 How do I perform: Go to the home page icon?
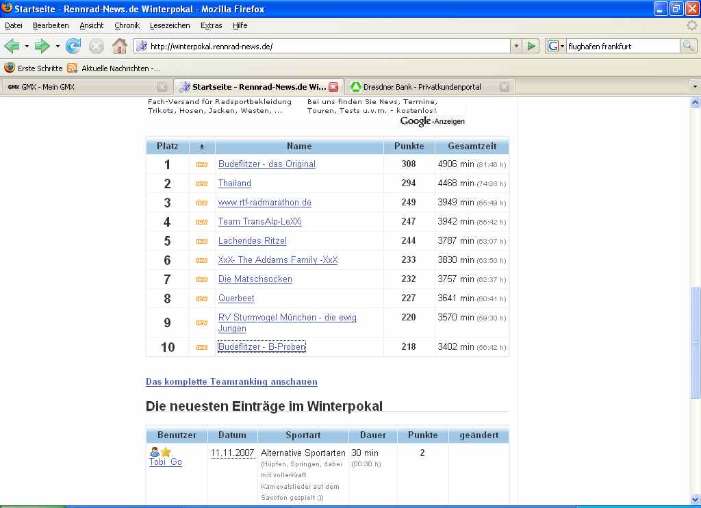pyautogui.click(x=120, y=46)
